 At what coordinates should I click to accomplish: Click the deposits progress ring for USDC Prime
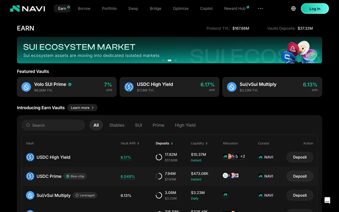click(x=159, y=176)
